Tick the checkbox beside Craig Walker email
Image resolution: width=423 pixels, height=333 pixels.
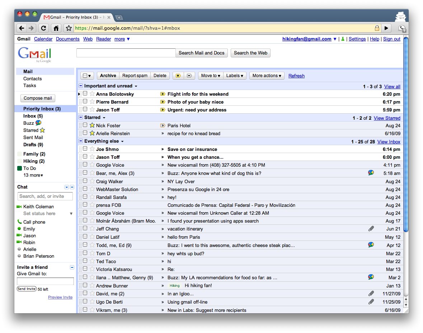click(85, 181)
